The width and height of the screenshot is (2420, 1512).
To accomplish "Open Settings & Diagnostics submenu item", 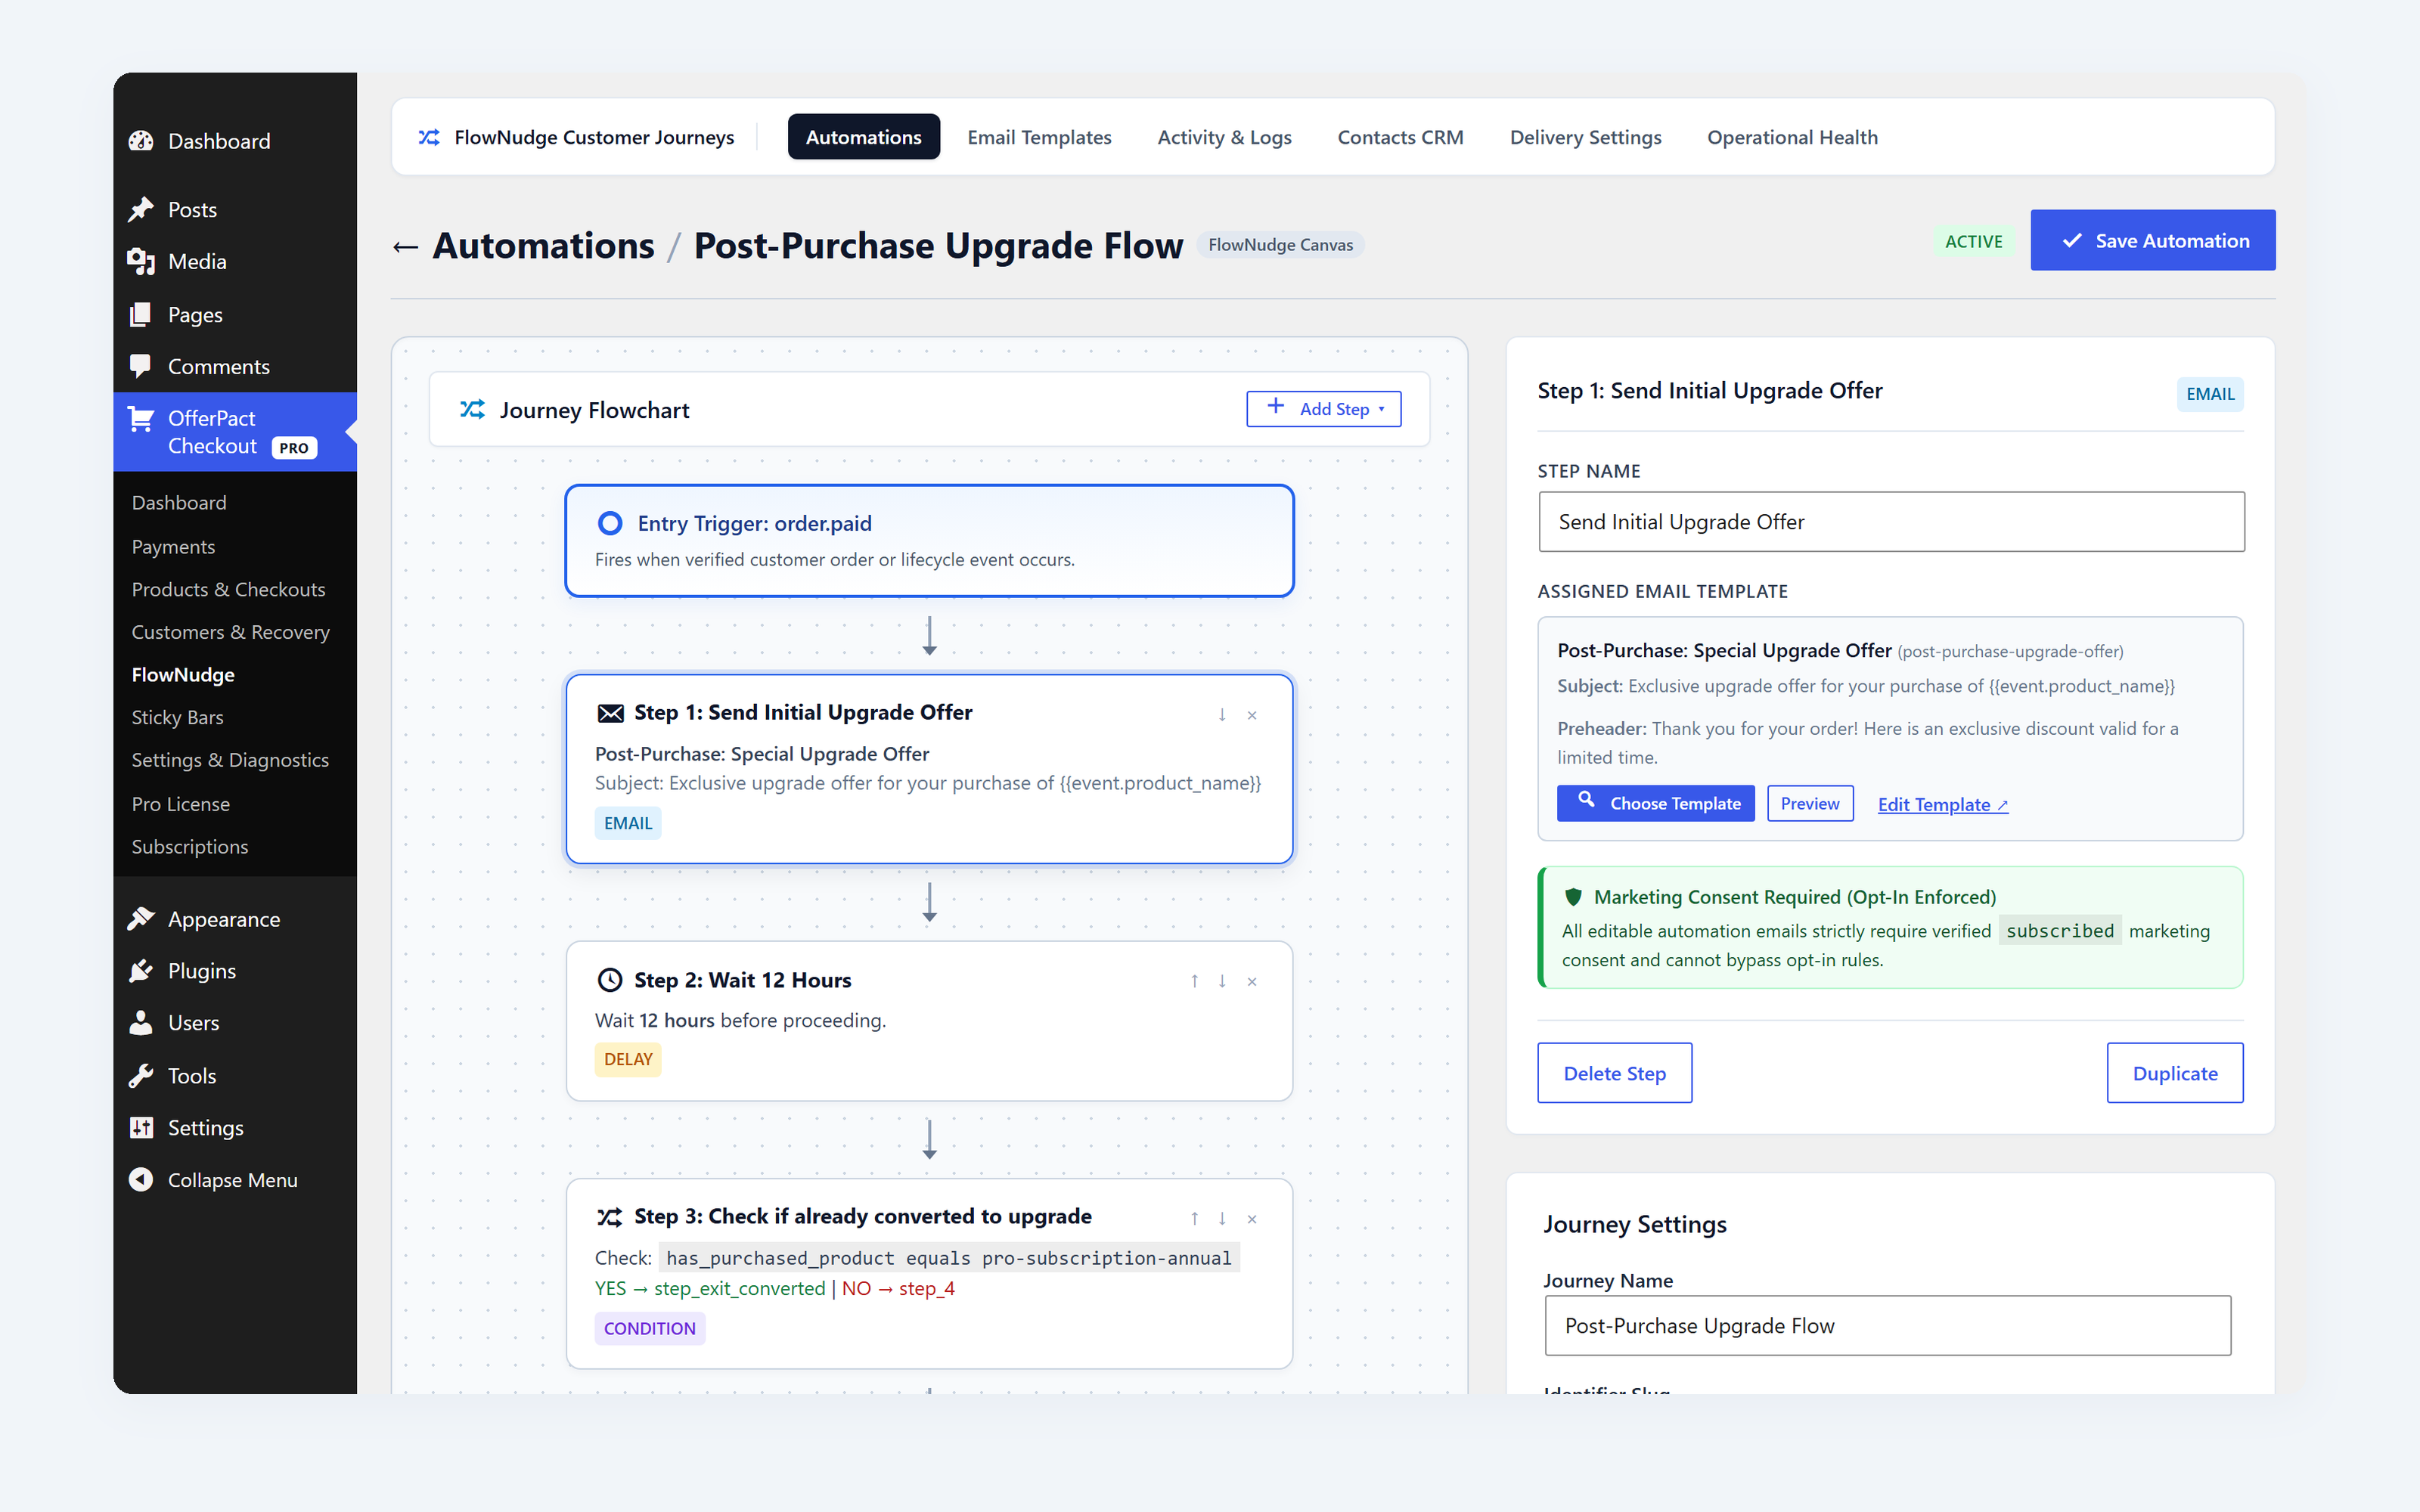I will coord(235,760).
